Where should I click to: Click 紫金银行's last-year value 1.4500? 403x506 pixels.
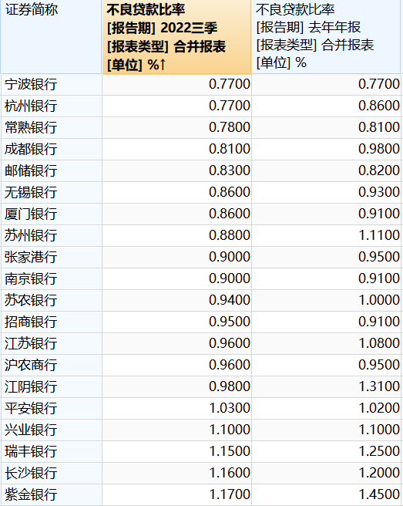tap(379, 495)
